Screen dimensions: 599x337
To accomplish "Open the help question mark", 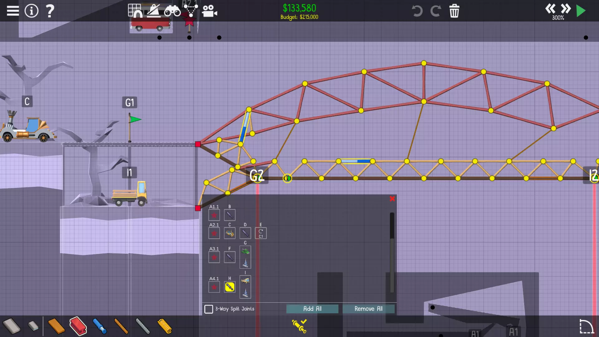I will tap(50, 11).
